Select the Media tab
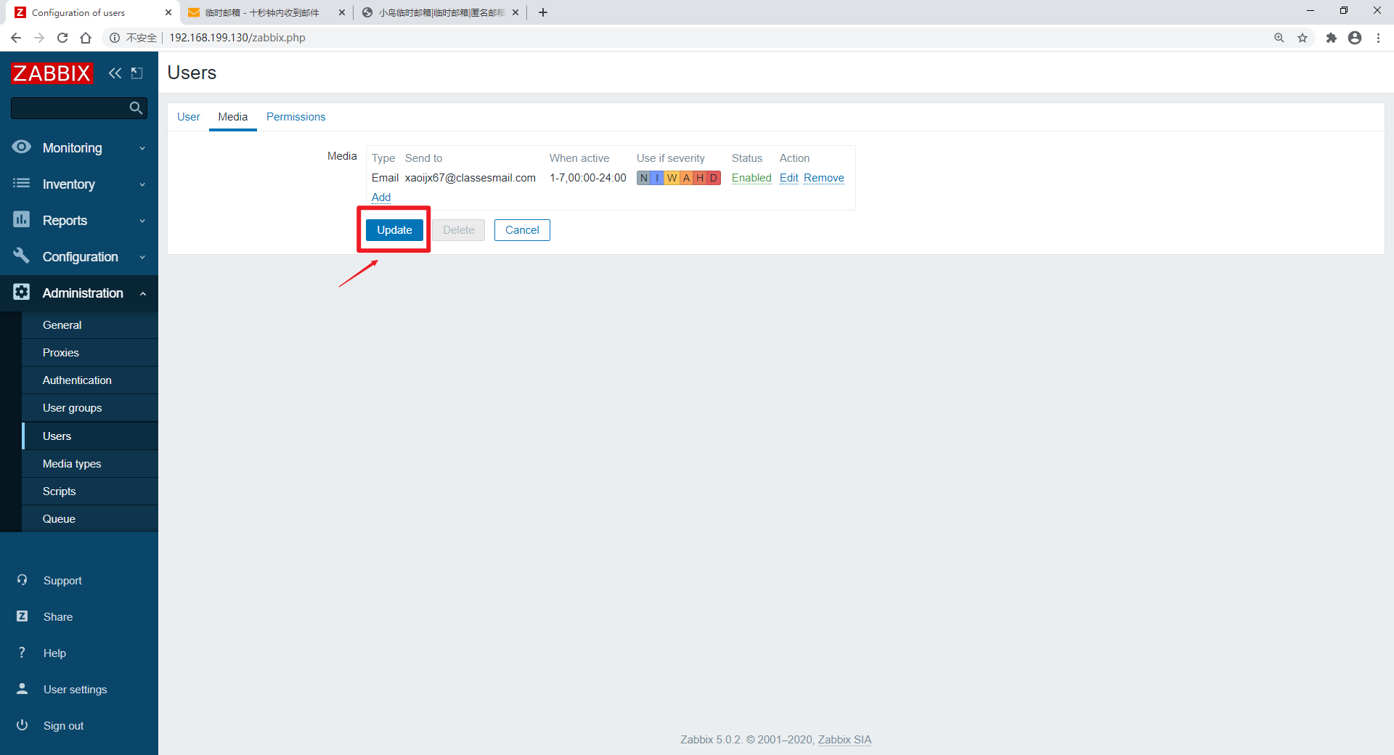 [x=233, y=117]
